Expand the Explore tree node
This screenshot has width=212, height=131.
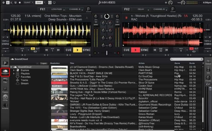(14, 70)
